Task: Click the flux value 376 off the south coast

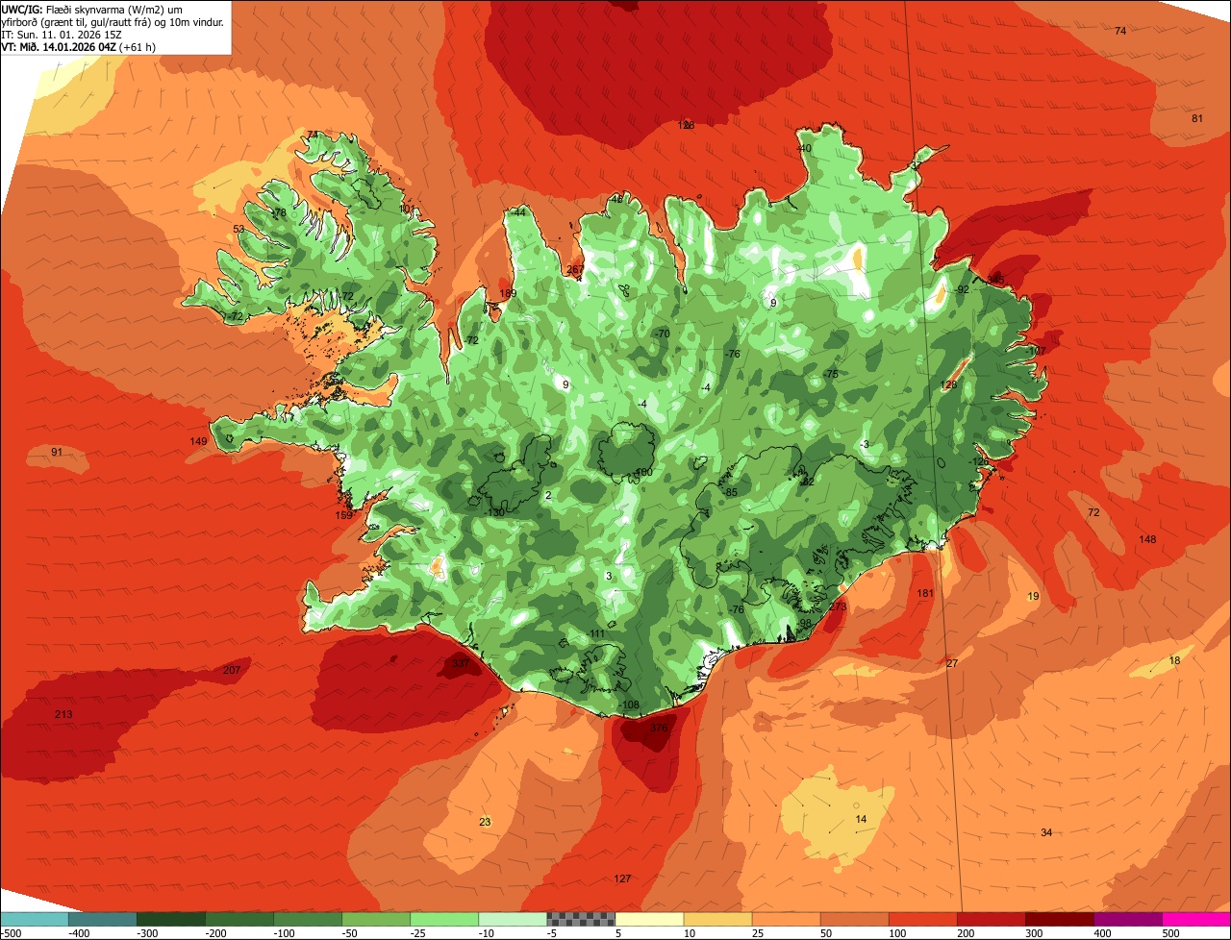Action: pyautogui.click(x=659, y=729)
